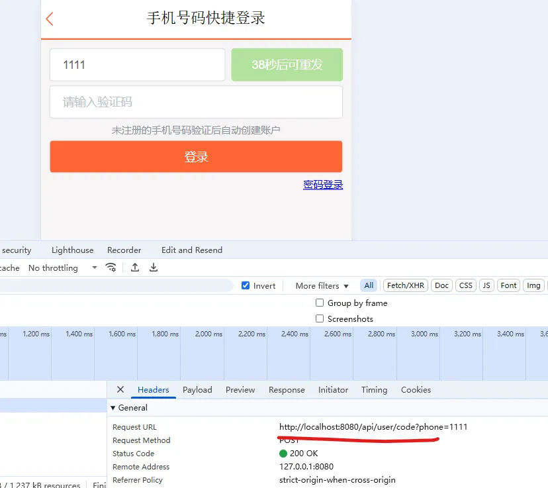Click the Status Code label
Image resolution: width=548 pixels, height=488 pixels.
[x=133, y=454]
